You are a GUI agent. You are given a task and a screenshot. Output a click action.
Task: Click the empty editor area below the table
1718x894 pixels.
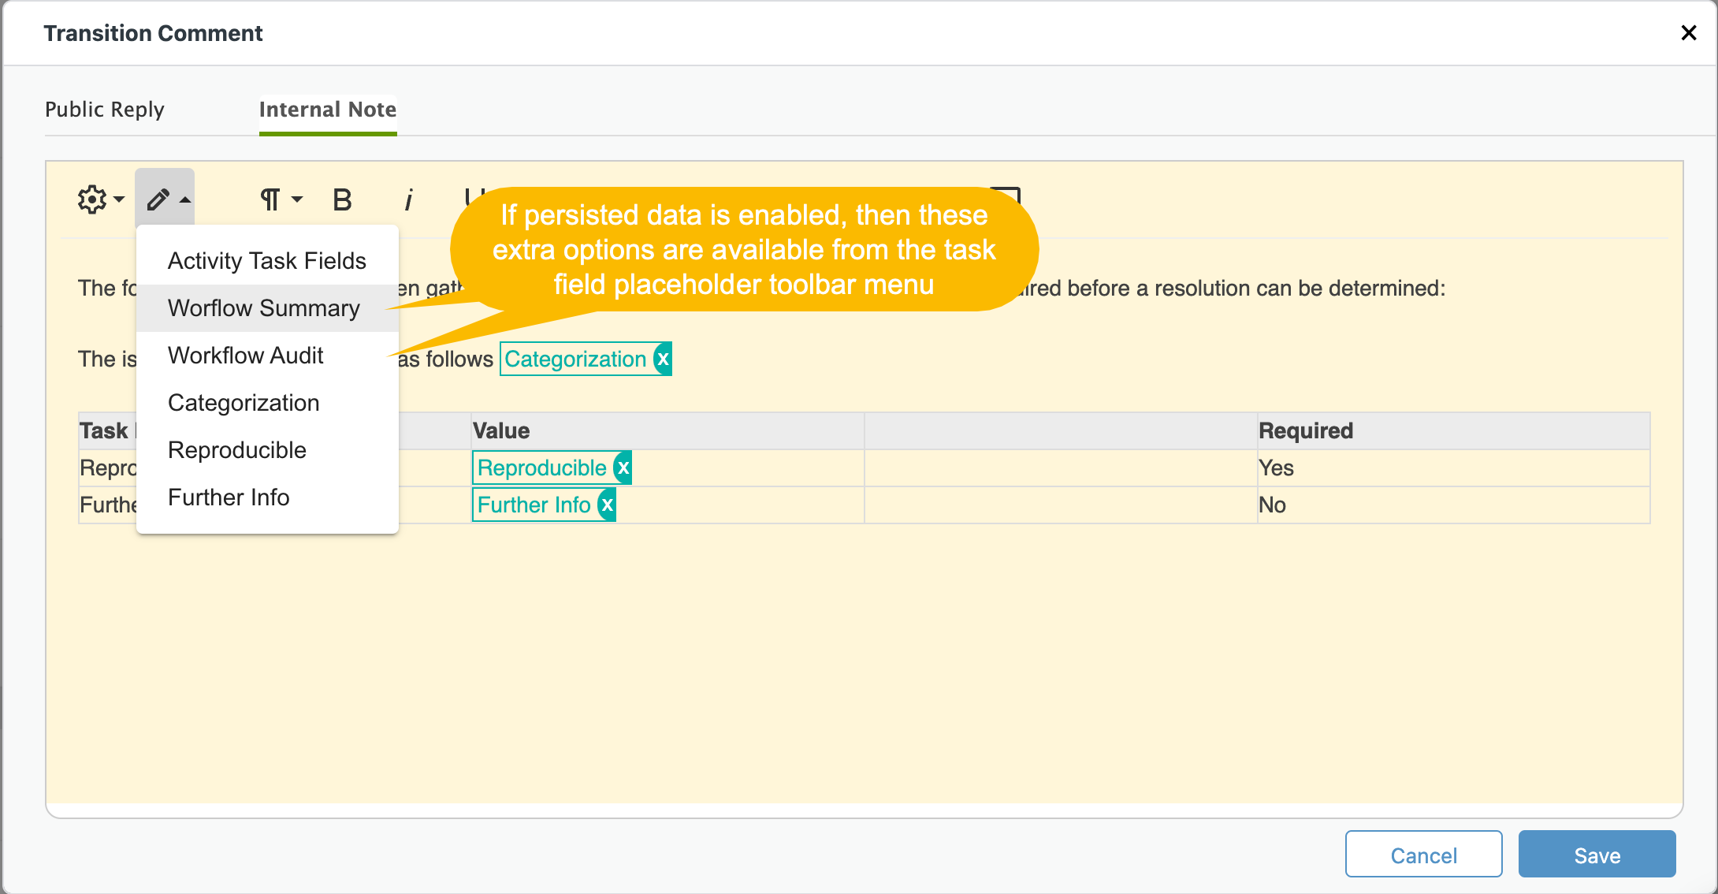click(x=864, y=662)
